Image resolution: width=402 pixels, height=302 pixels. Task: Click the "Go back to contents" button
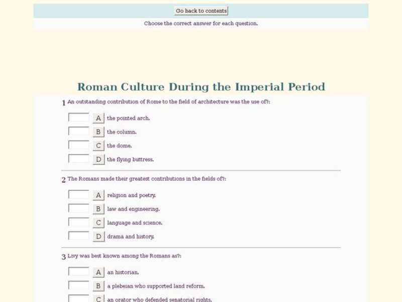pyautogui.click(x=200, y=10)
